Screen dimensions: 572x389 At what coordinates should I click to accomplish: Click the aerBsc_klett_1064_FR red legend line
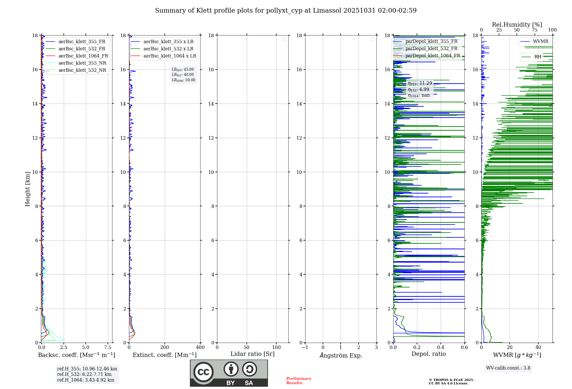click(x=51, y=56)
